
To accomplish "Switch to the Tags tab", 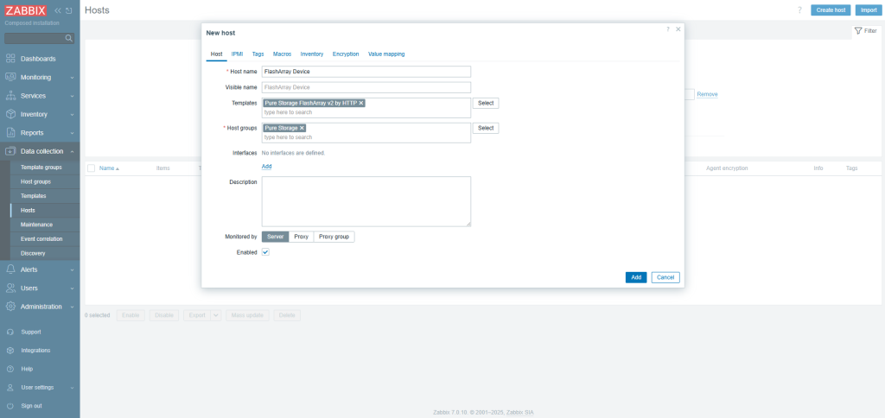I will click(x=258, y=54).
